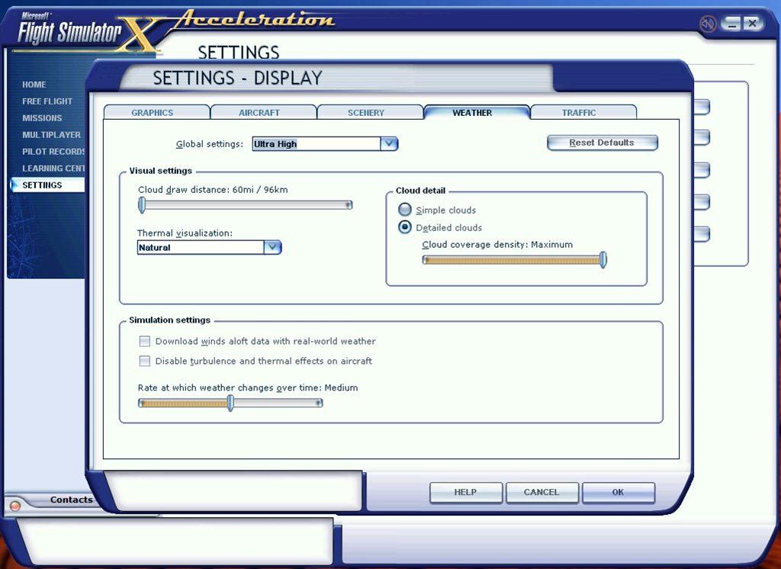
Task: Click the red Contacts status indicator
Action: coord(15,506)
